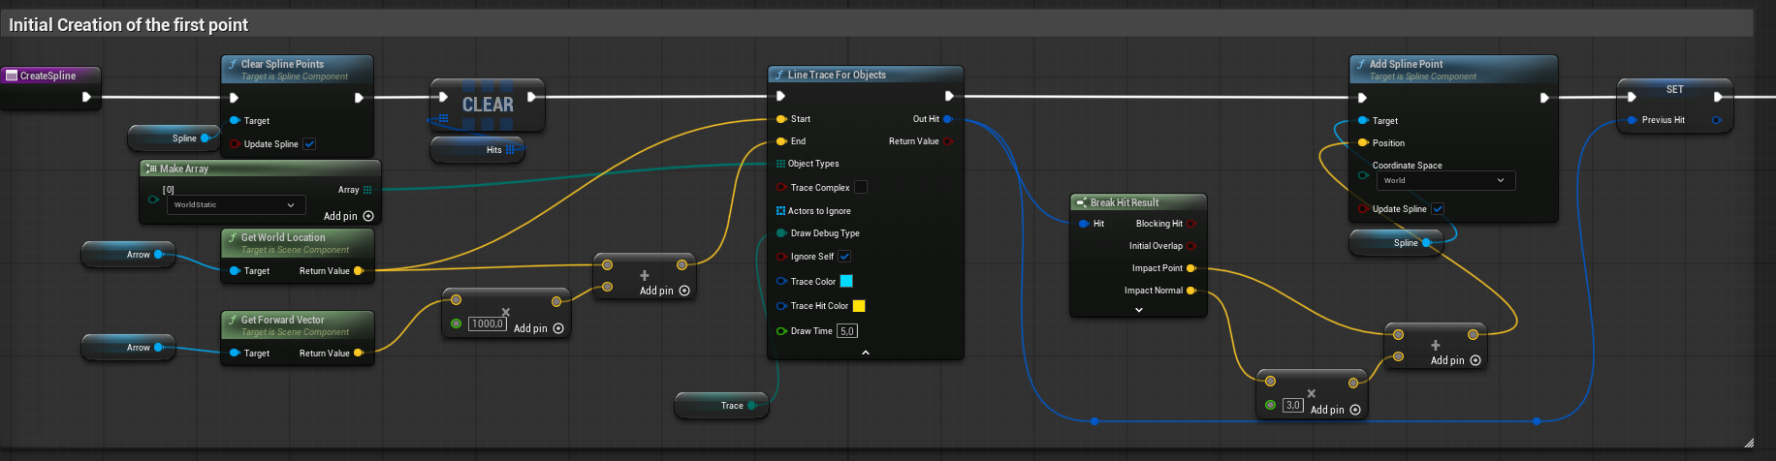Open the WorldStatic object type dropdown
The width and height of the screenshot is (1776, 461).
pyautogui.click(x=235, y=205)
